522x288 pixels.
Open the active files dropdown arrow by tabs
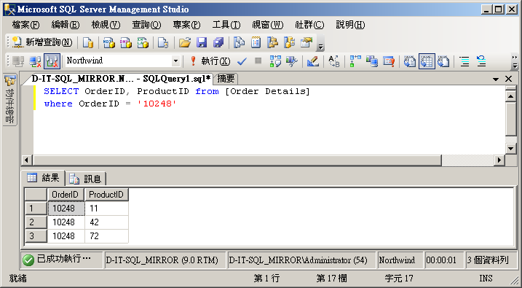pyautogui.click(x=496, y=79)
